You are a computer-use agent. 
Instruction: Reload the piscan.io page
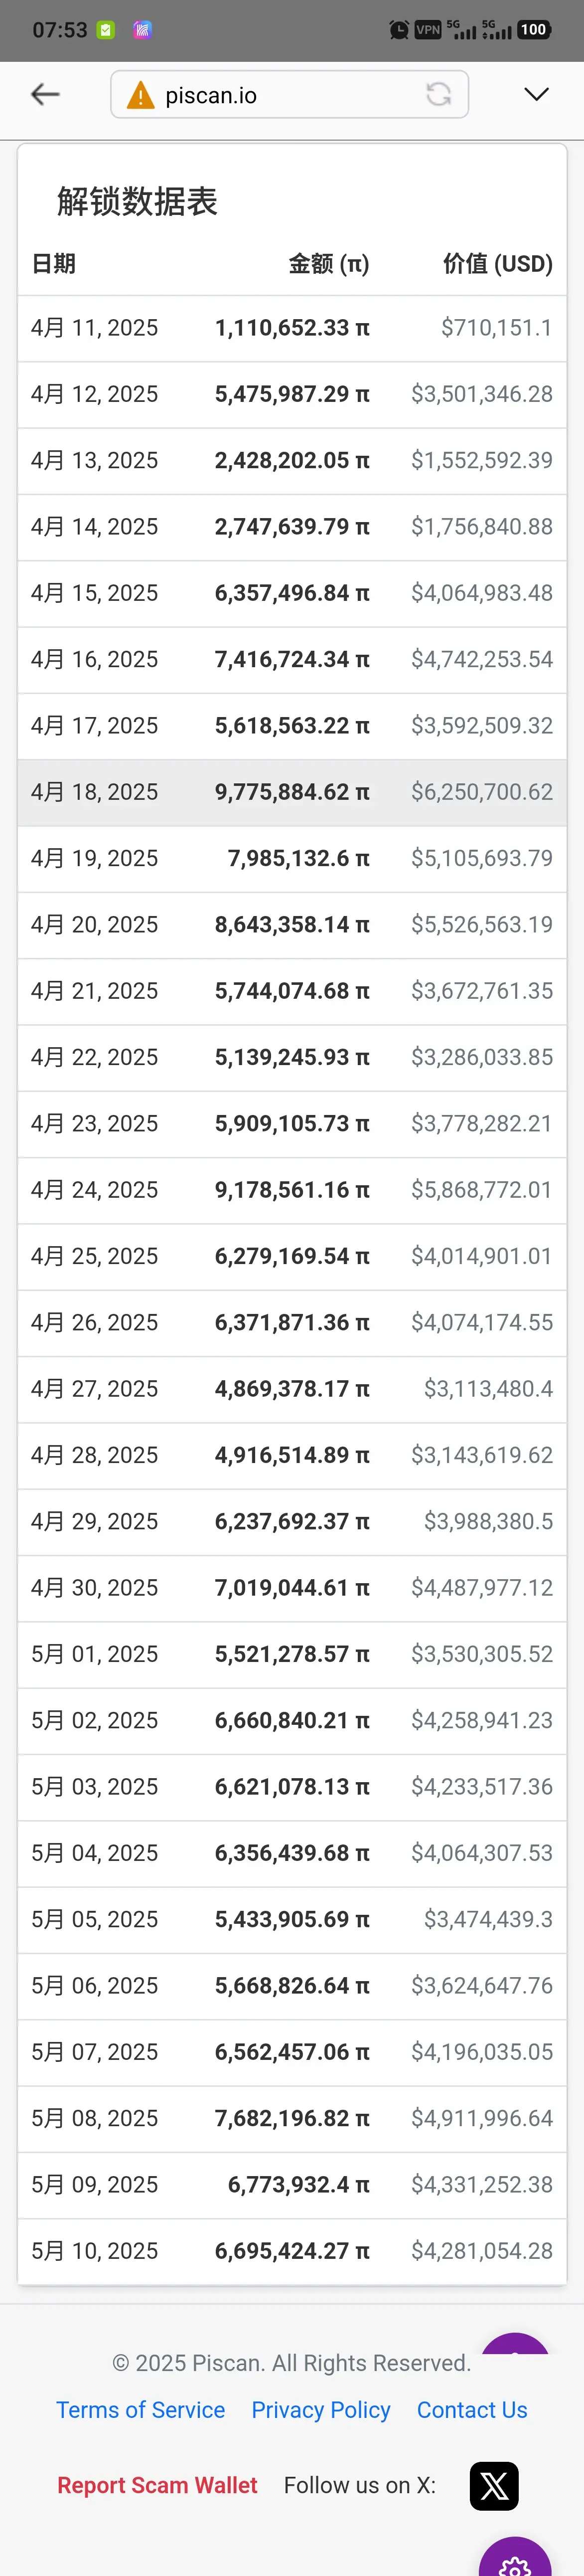pos(438,94)
